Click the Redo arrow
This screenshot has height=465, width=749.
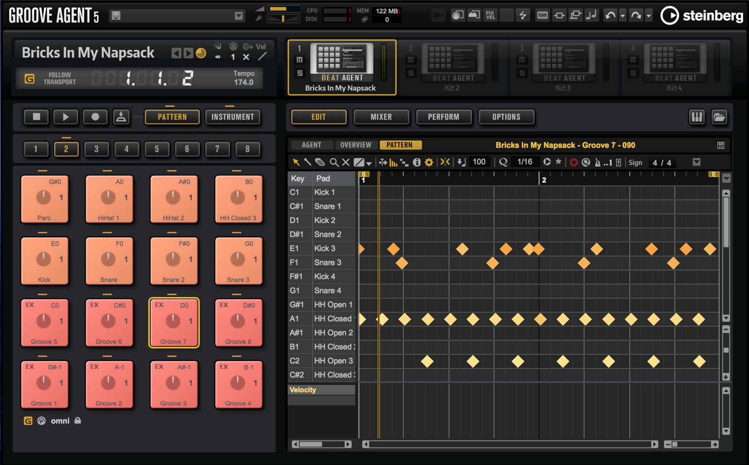636,15
